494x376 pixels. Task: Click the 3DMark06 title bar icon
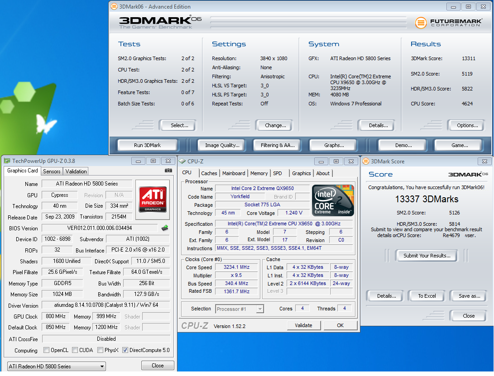click(114, 6)
